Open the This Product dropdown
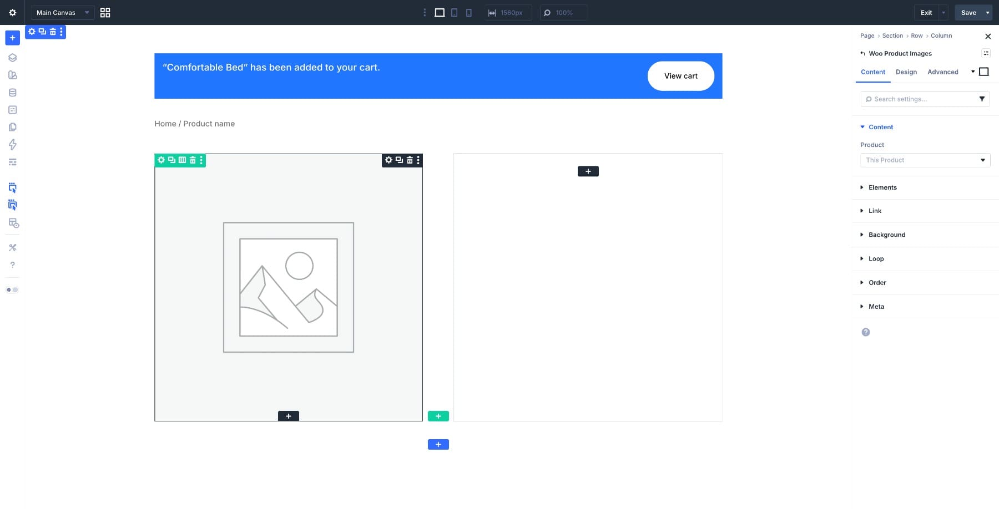Screen dimensions: 999x509 (925, 160)
